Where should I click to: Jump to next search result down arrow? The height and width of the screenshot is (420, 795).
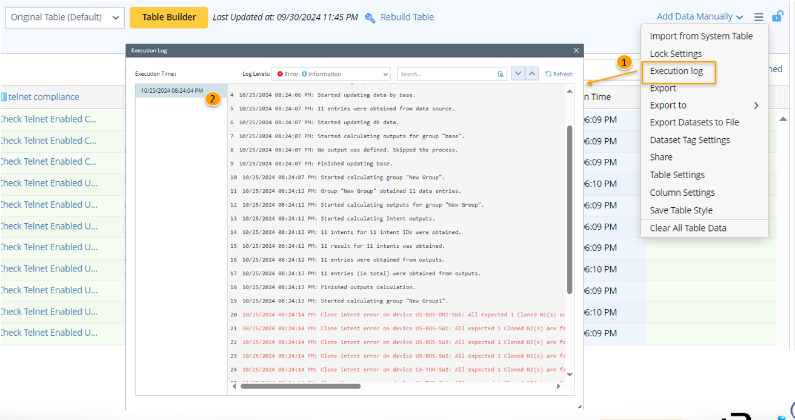tap(518, 74)
